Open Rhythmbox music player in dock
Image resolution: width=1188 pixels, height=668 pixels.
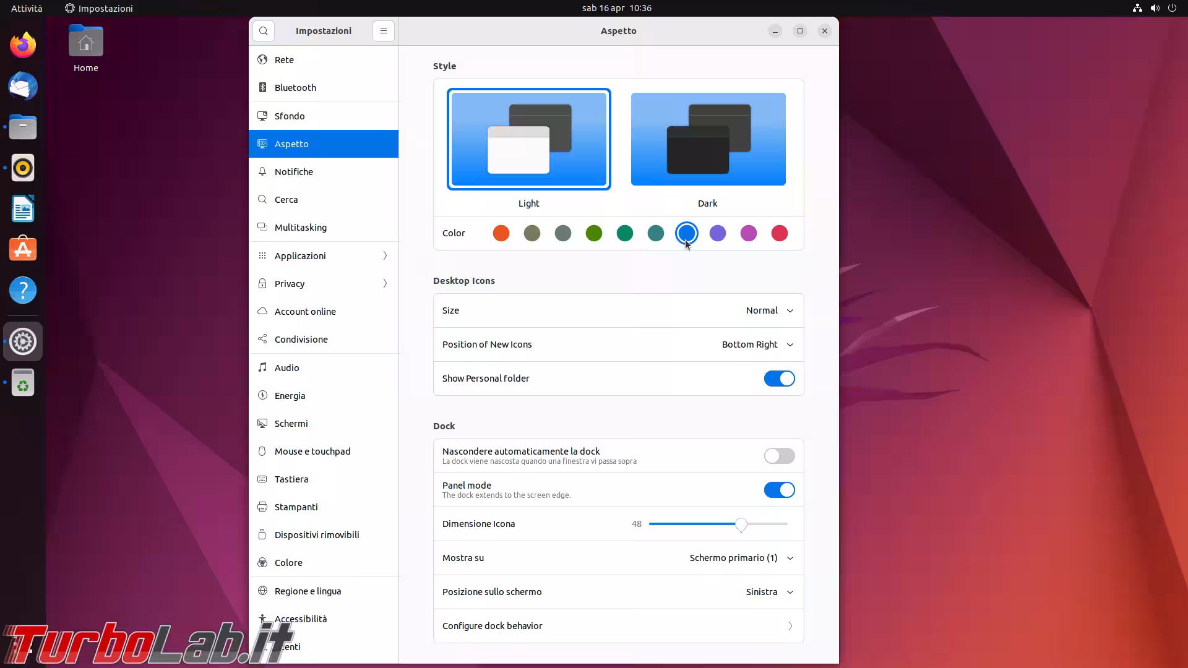(23, 168)
